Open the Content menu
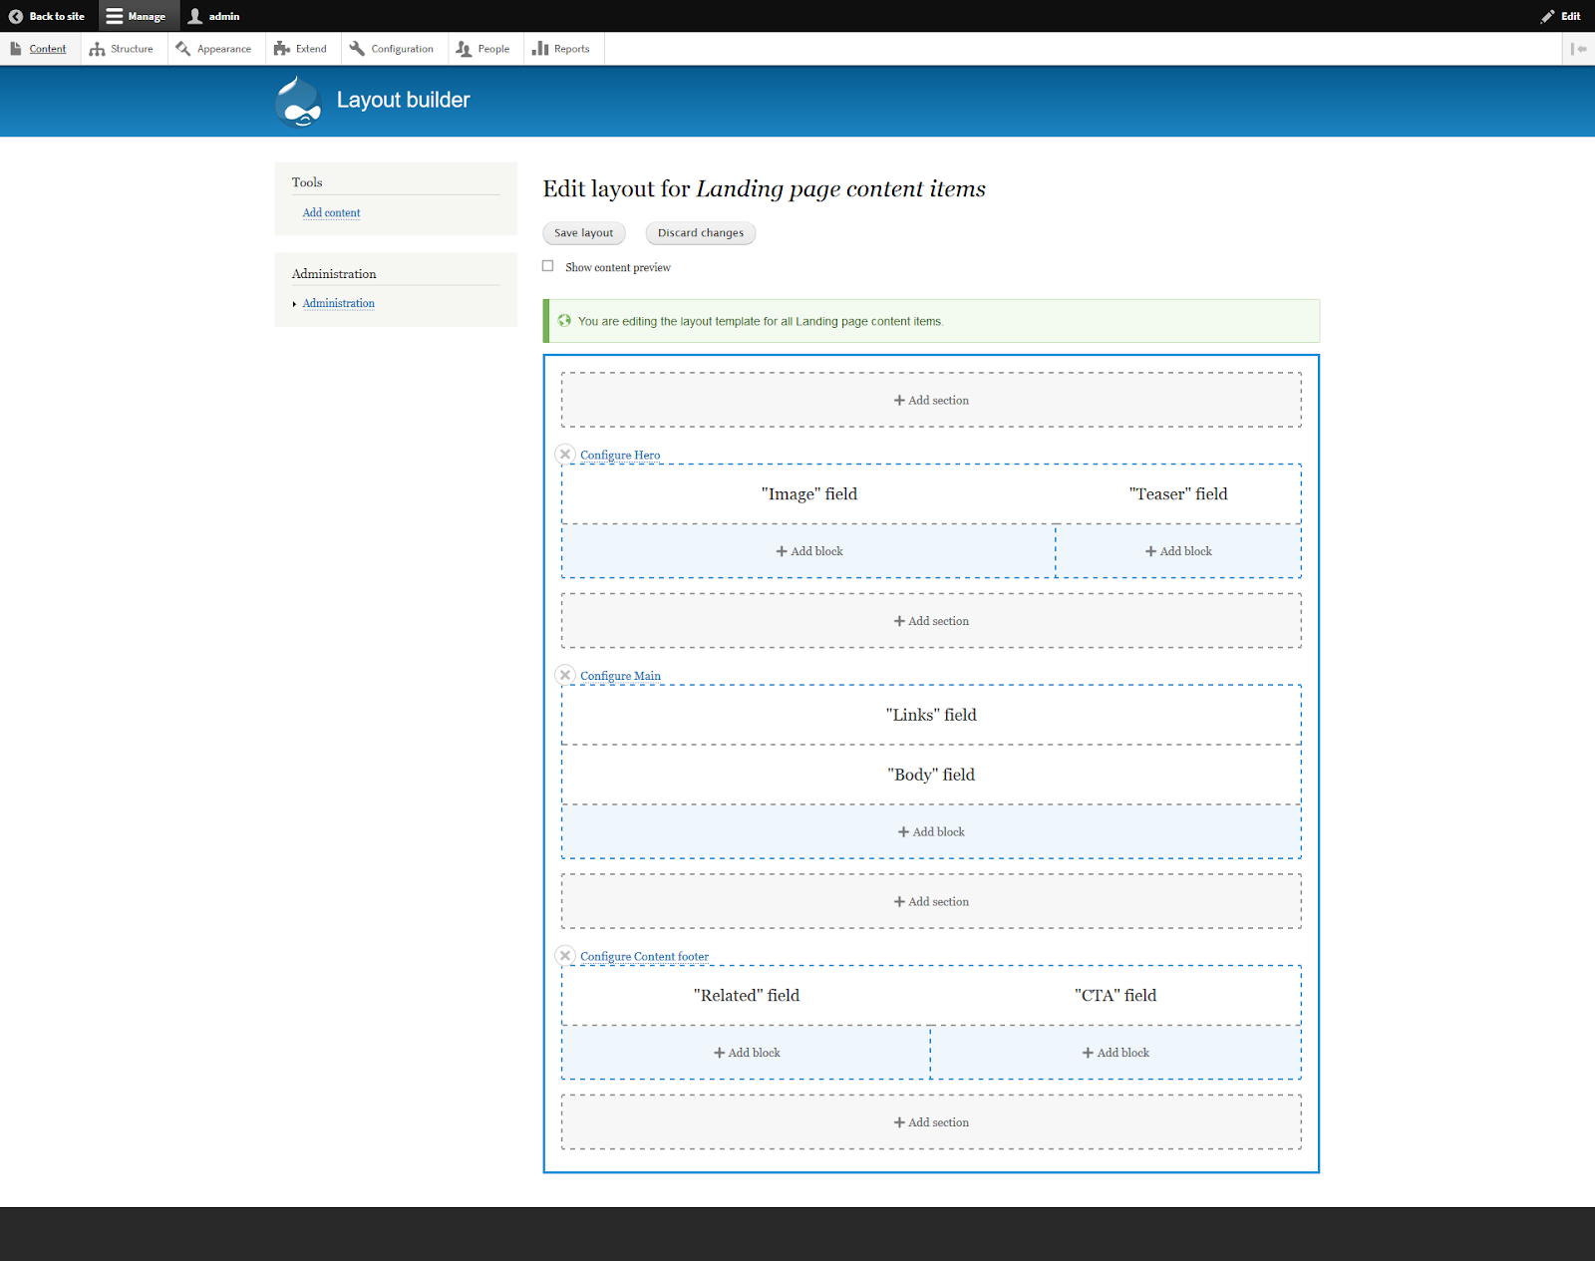This screenshot has width=1595, height=1261. 39,49
